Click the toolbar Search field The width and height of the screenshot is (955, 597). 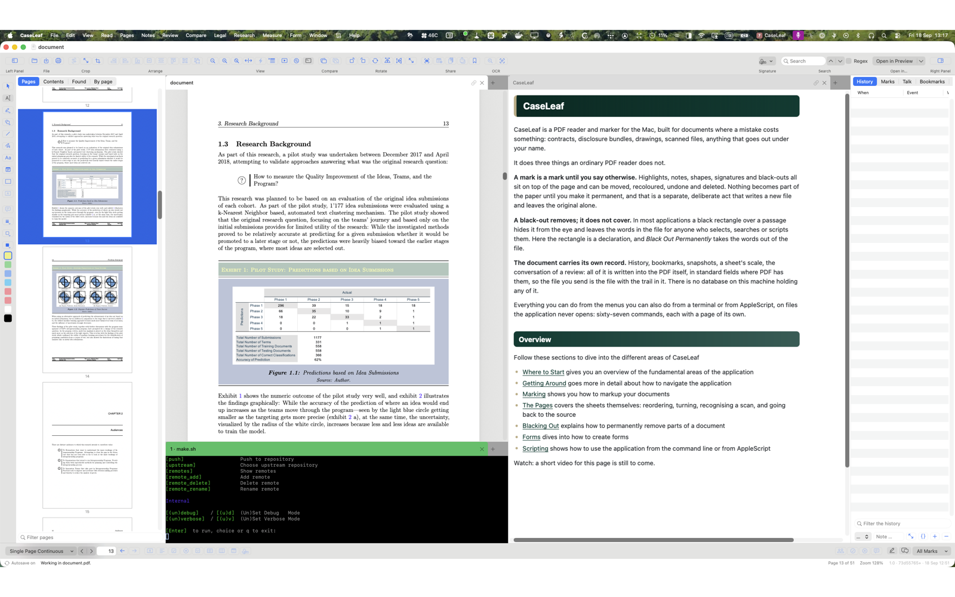coord(803,61)
